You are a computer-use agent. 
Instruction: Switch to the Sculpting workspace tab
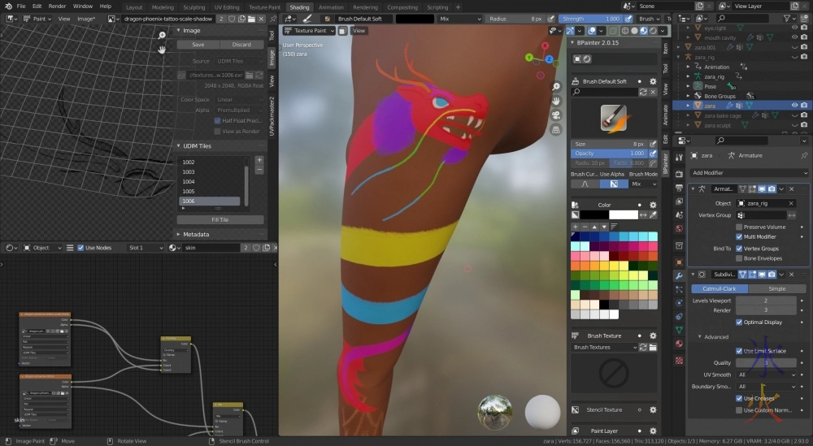click(x=193, y=6)
